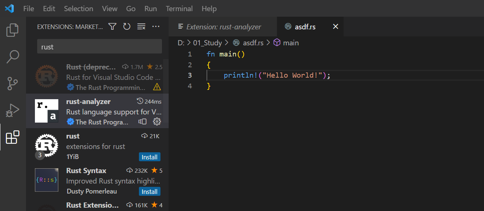Viewport: 484px width, 211px height.
Task: Click publisher name Dusty Pomerleau
Action: pyautogui.click(x=92, y=191)
